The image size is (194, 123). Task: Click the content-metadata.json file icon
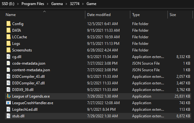[x=8, y=70]
